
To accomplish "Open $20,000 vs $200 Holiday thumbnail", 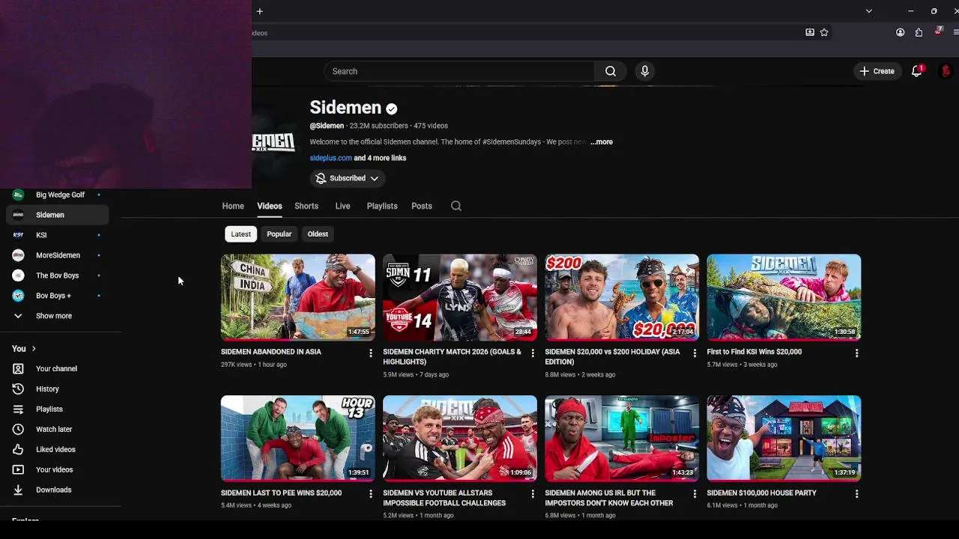I will (622, 297).
